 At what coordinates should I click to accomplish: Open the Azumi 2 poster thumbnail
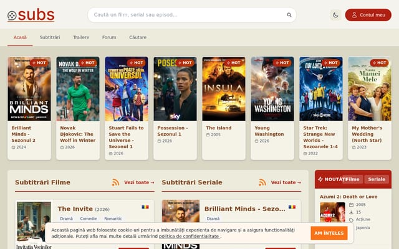(x=332, y=212)
